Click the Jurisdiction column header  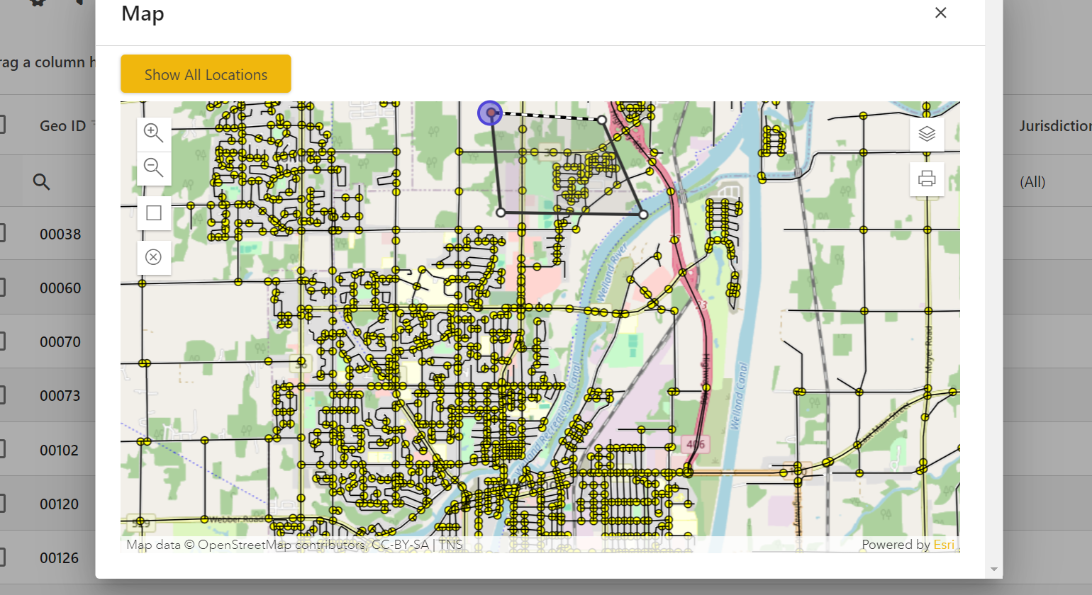coord(1054,126)
